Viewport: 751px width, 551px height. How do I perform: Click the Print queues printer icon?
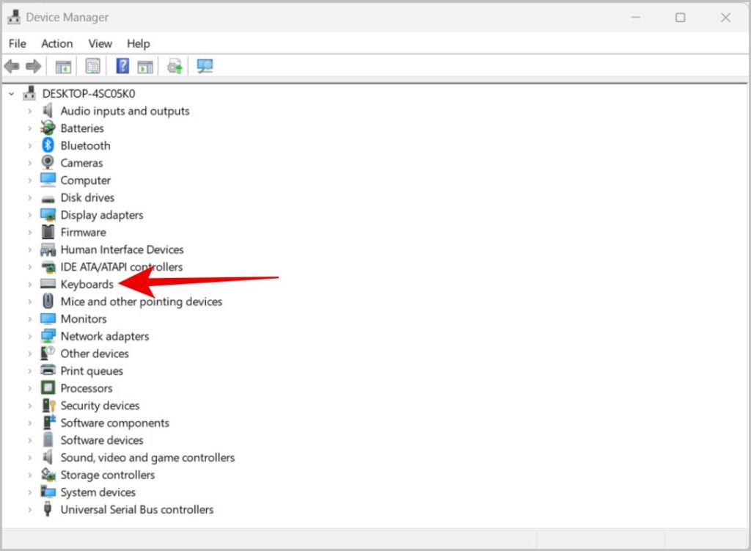coord(48,370)
